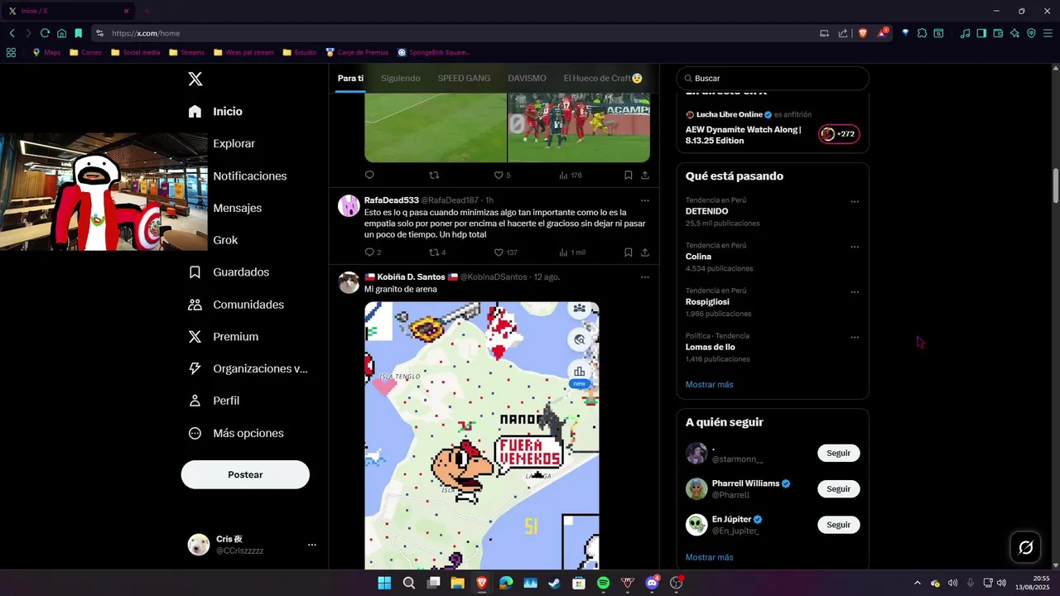
Task: Click the Premium X icon
Action: 195,337
